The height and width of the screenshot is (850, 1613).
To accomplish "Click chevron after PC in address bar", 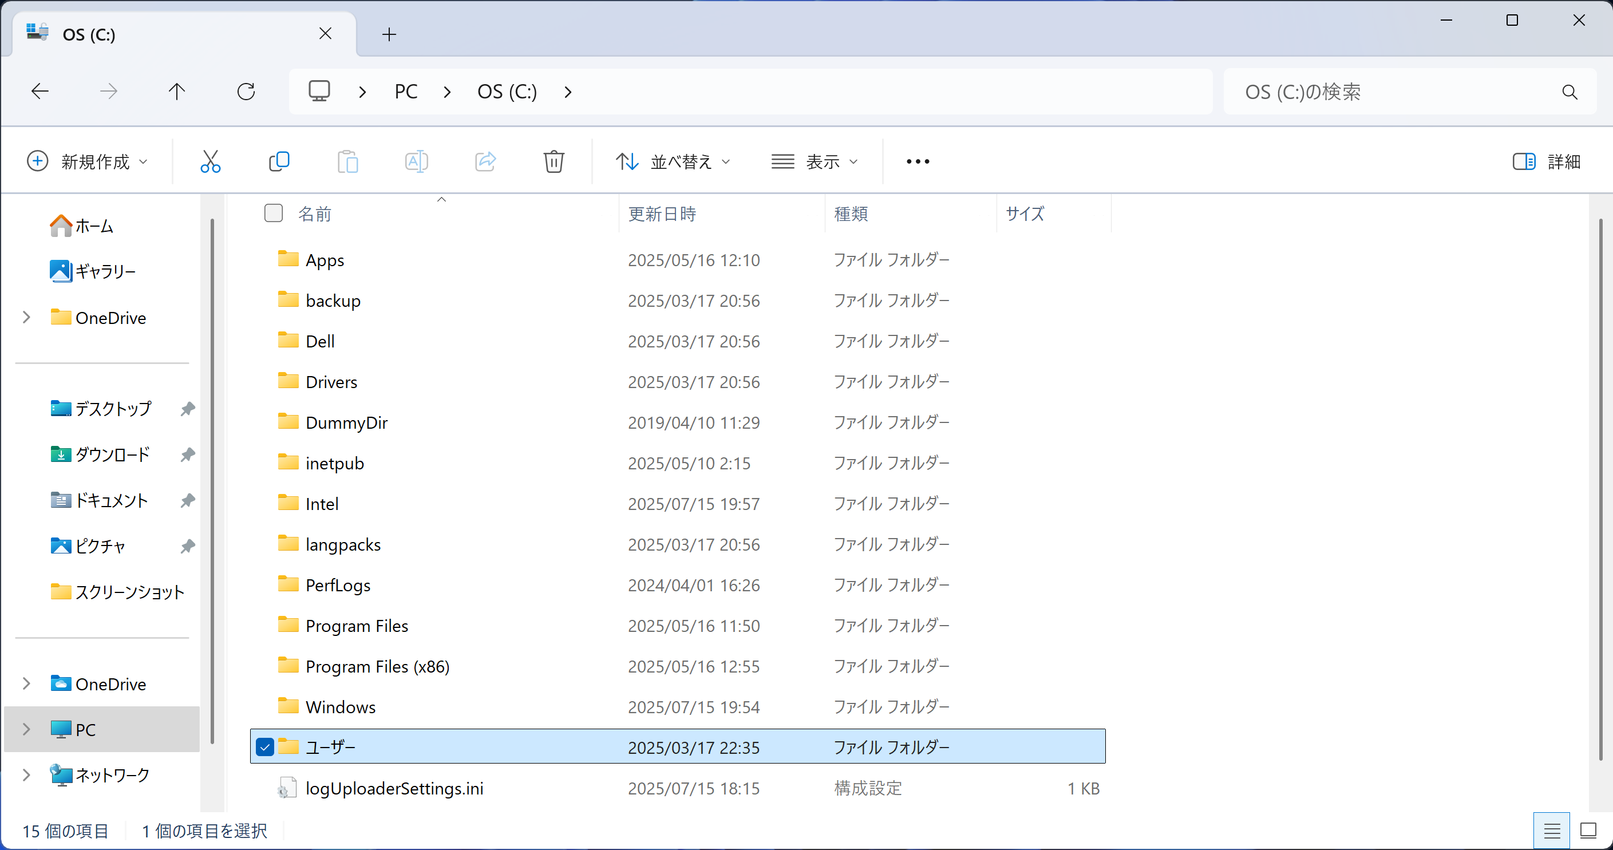I will pos(447,92).
